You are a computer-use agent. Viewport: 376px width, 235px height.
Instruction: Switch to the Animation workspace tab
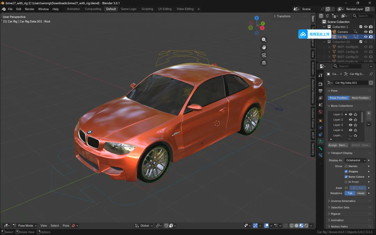click(73, 9)
